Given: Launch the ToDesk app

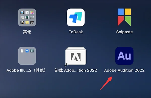Looking at the screenshot, I should click(76, 17).
